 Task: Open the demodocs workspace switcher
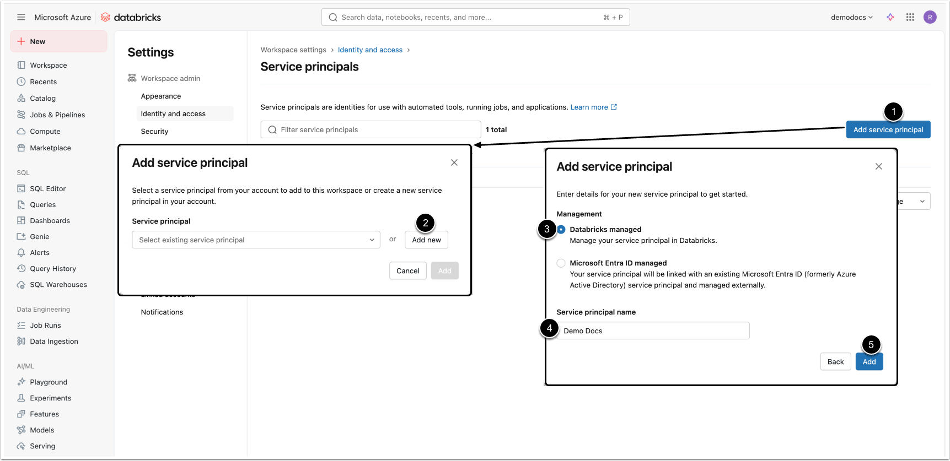click(x=851, y=17)
